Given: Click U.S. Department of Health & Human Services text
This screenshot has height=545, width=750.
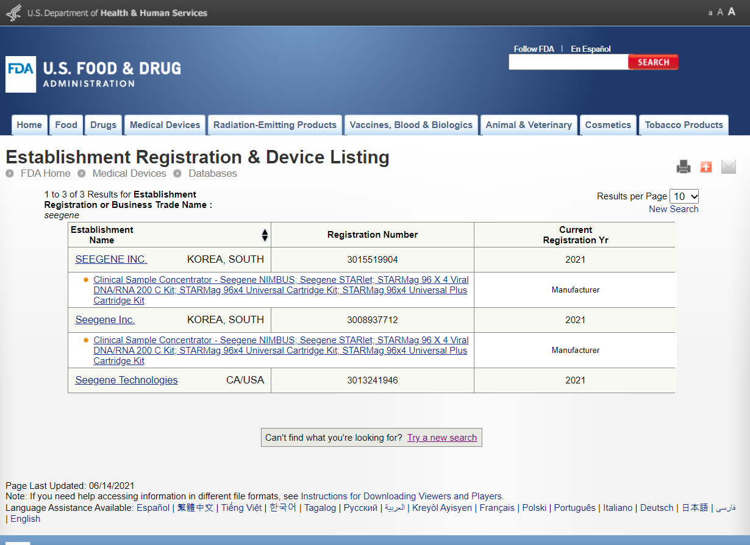Looking at the screenshot, I should pyautogui.click(x=117, y=13).
